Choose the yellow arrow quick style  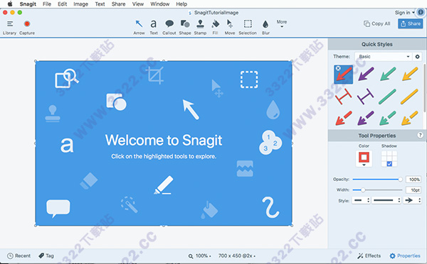[410, 74]
